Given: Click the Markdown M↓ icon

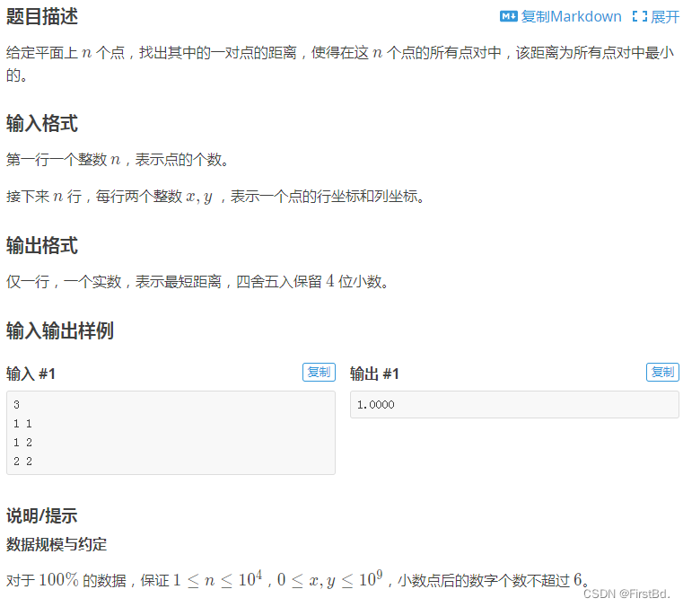Looking at the screenshot, I should pos(508,16).
